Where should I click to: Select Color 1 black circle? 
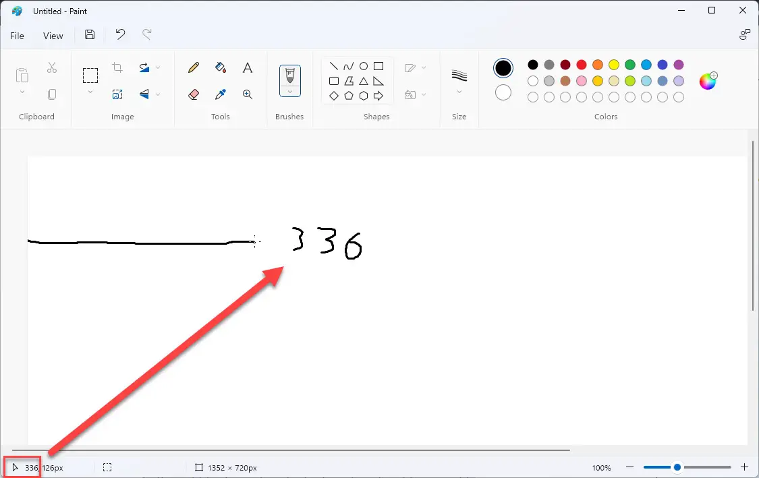(503, 68)
